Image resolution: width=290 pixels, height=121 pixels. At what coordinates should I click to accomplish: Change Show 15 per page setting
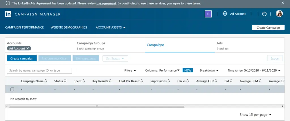pos(256,114)
